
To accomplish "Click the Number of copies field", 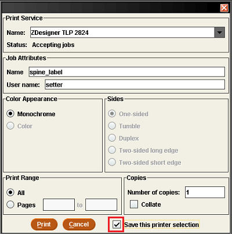I will coord(205,192).
